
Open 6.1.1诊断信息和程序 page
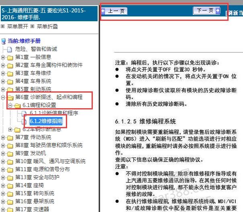click(x=54, y=113)
